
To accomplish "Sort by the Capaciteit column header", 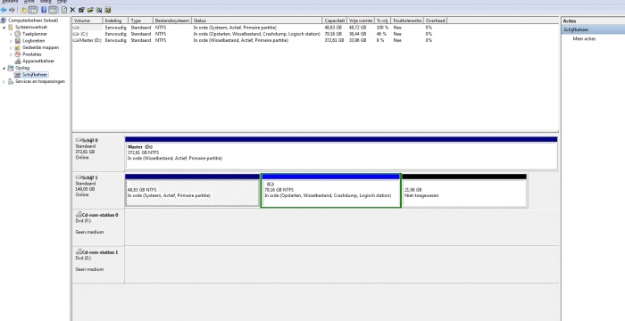I will (335, 21).
